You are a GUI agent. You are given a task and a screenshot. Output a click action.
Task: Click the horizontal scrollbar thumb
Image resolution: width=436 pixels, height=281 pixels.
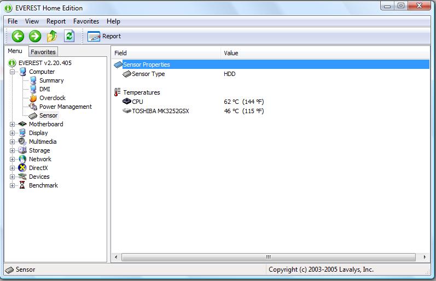[x=269, y=257]
